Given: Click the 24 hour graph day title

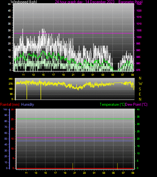Looking at the screenshot, I should pyautogui.click(x=85, y=2).
